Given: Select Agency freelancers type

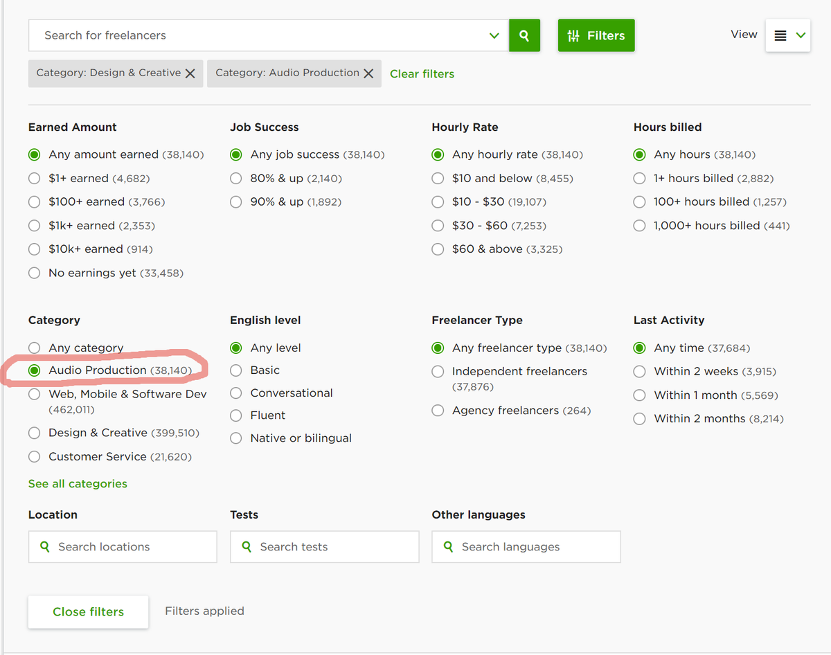Looking at the screenshot, I should click(x=438, y=411).
